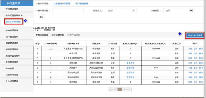Click the 计费产品编号 column header

(51, 44)
